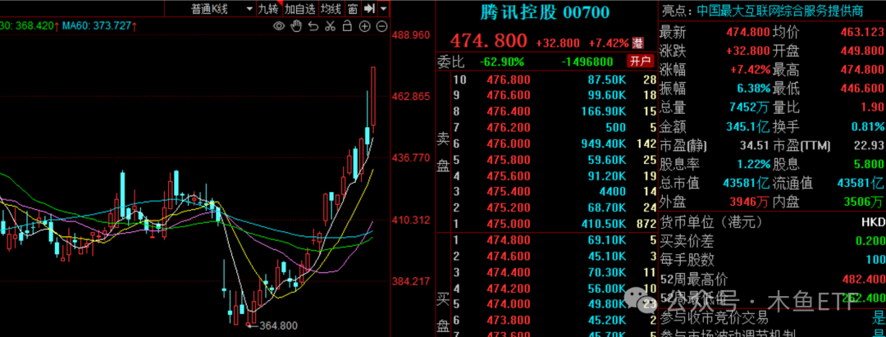Toggle the 均线 moving average lines

point(331,8)
